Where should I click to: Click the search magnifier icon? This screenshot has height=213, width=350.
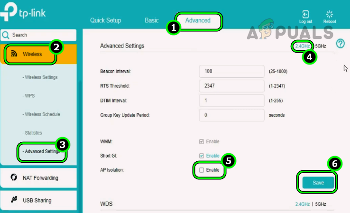[x=5, y=35]
